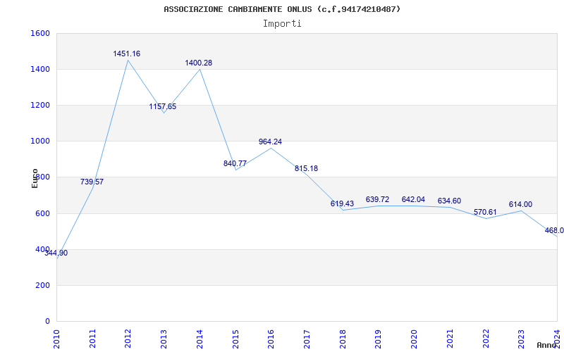Select the 639.72 data label
This screenshot has width=564, height=352.
pos(377,199)
